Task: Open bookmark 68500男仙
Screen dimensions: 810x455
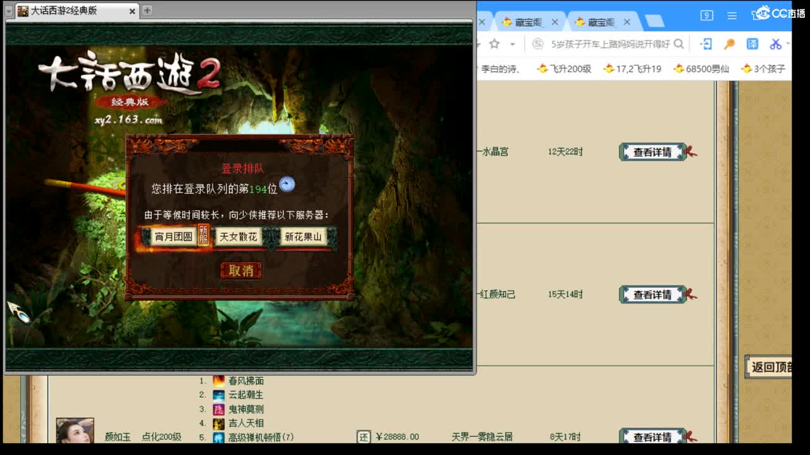Action: 701,69
